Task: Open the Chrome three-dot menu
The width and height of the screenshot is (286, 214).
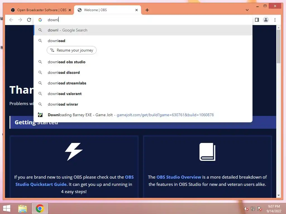Action: coord(275,20)
